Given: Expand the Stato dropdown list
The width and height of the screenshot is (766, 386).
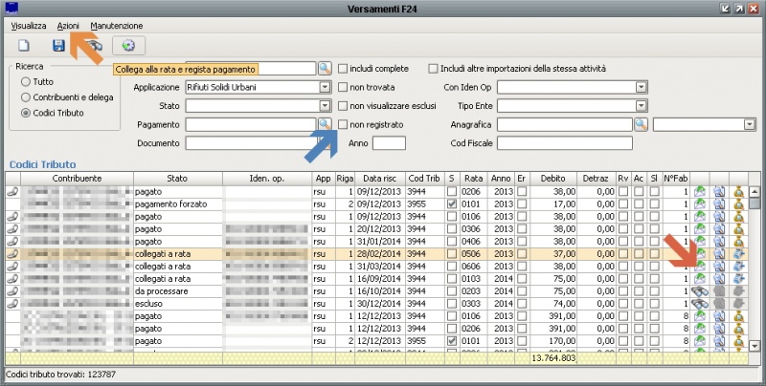Looking at the screenshot, I should [325, 105].
